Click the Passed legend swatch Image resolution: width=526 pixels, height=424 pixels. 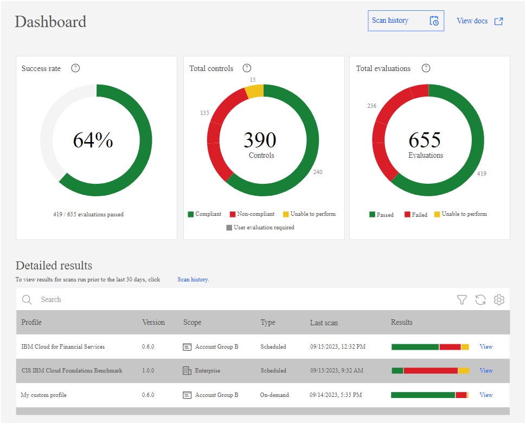click(x=372, y=214)
